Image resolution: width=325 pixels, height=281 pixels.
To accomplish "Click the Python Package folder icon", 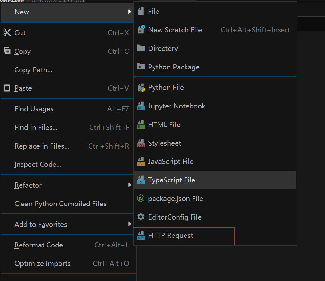I will point(141,66).
